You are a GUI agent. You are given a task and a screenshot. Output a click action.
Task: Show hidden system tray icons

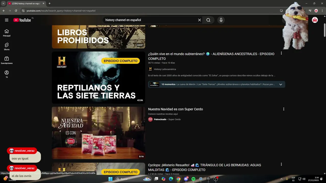click(281, 179)
